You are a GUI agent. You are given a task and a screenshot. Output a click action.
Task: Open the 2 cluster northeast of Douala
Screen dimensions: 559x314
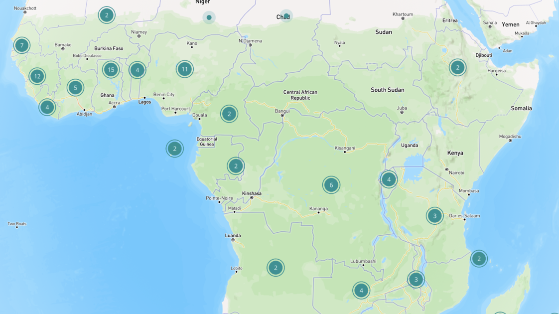coord(229,114)
